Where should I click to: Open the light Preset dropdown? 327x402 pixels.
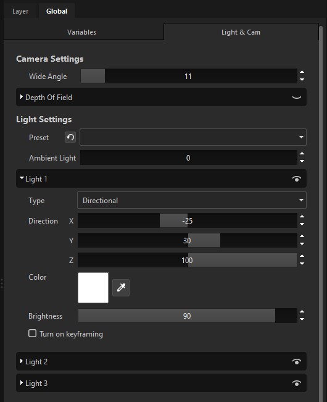193,137
